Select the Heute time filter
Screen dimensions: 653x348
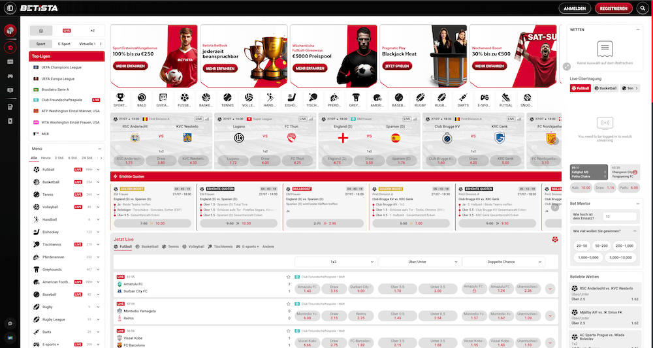pyautogui.click(x=46, y=158)
